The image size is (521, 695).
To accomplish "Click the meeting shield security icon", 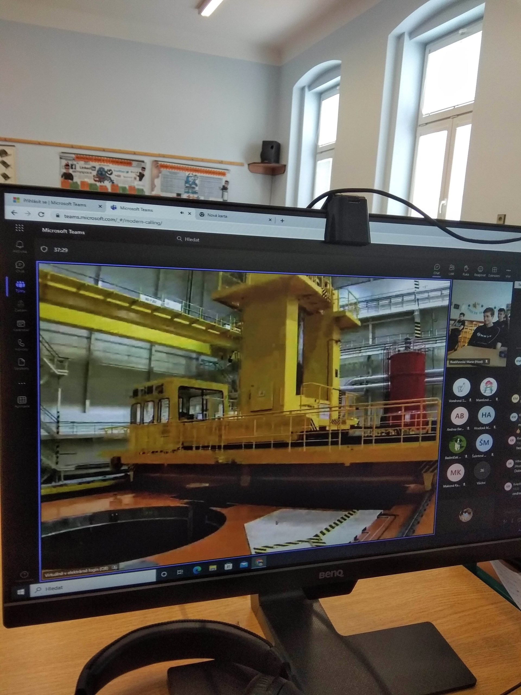I will 44,249.
